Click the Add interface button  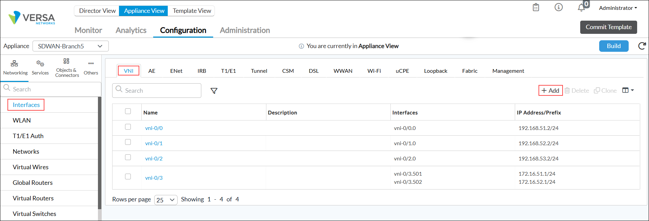pyautogui.click(x=550, y=90)
